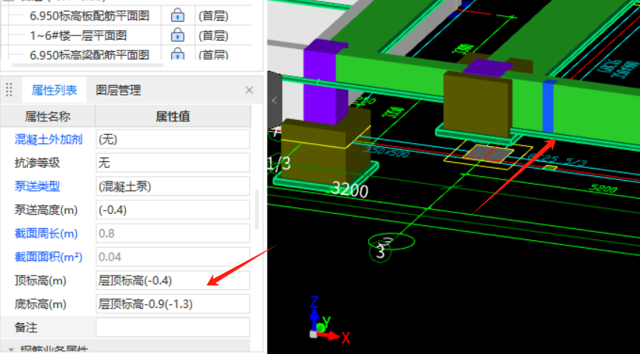Expand the 钢筋业务属性 section

pos(11,350)
